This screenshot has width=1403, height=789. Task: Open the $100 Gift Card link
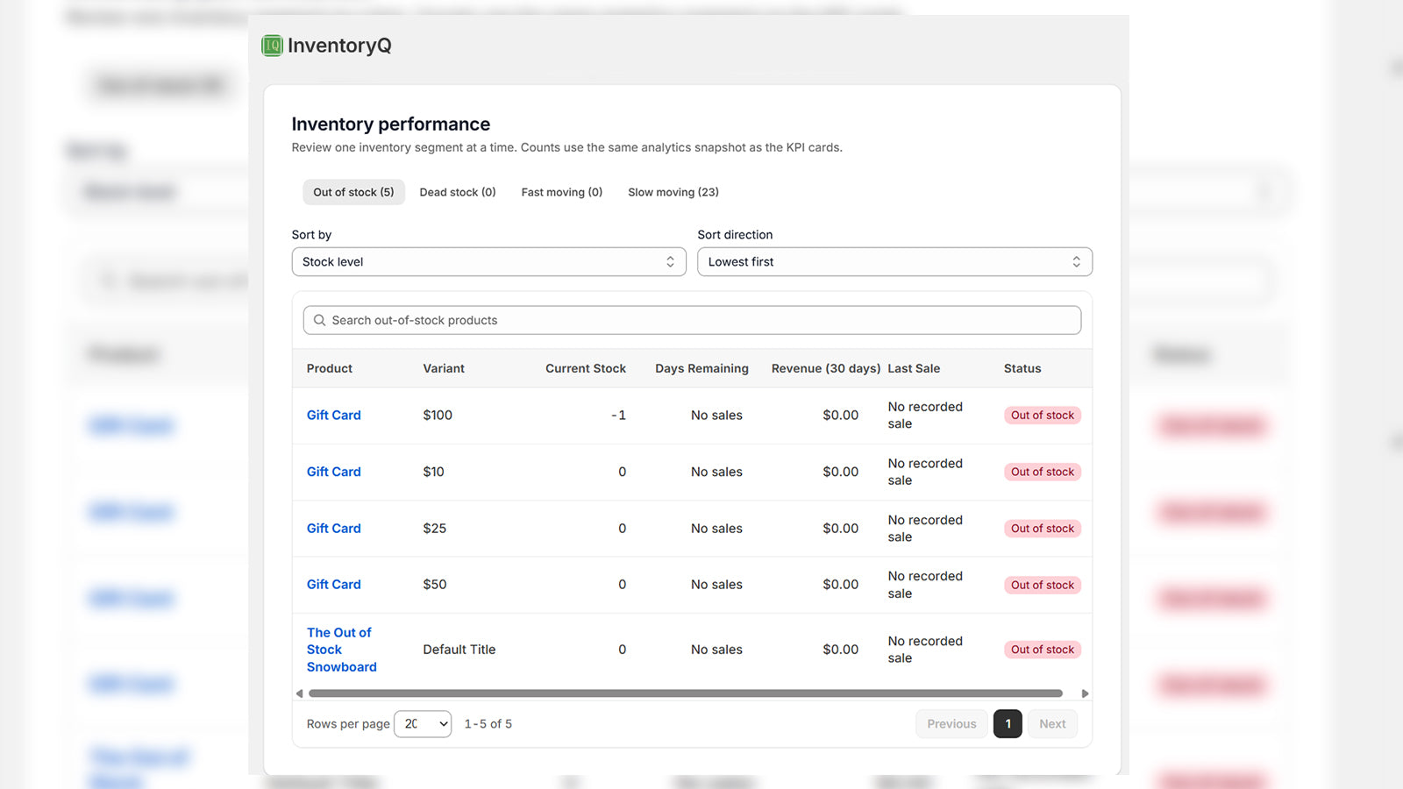(x=334, y=416)
